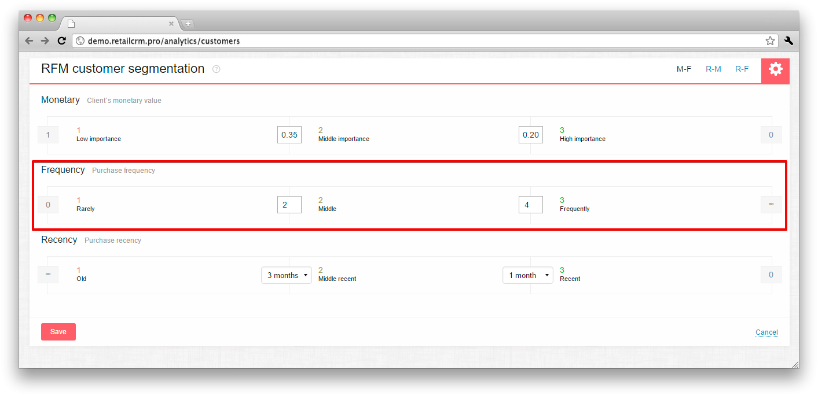Screen dimensions: 818x396
Task: Click the "Recency" section heading
Action: (x=59, y=240)
